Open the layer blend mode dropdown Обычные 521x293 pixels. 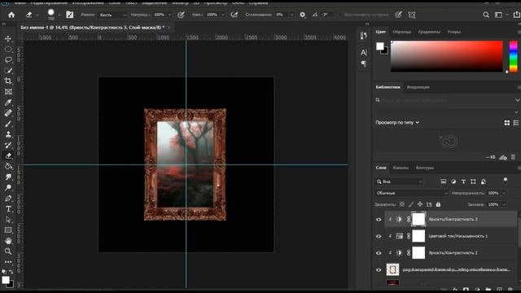[x=412, y=193]
